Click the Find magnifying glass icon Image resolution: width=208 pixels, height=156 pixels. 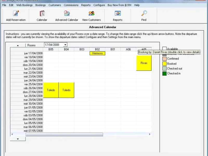coord(144,14)
